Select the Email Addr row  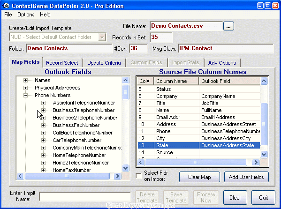pyautogui.click(x=198, y=117)
